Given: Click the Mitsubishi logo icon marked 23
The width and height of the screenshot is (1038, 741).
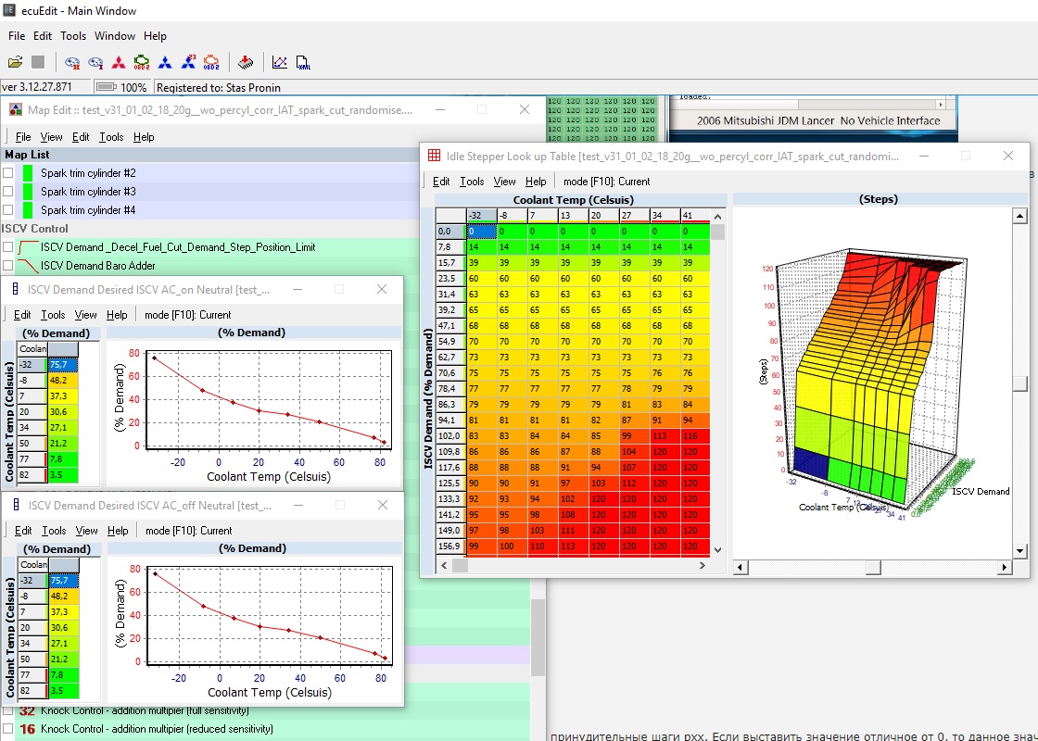Looking at the screenshot, I should (188, 62).
